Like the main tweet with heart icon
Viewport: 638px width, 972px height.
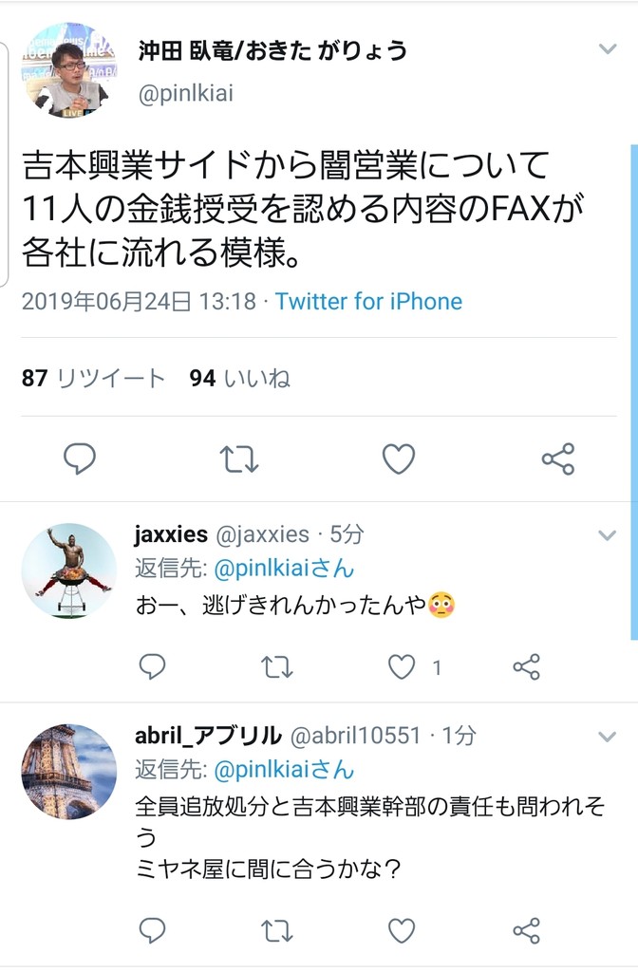coord(398,459)
